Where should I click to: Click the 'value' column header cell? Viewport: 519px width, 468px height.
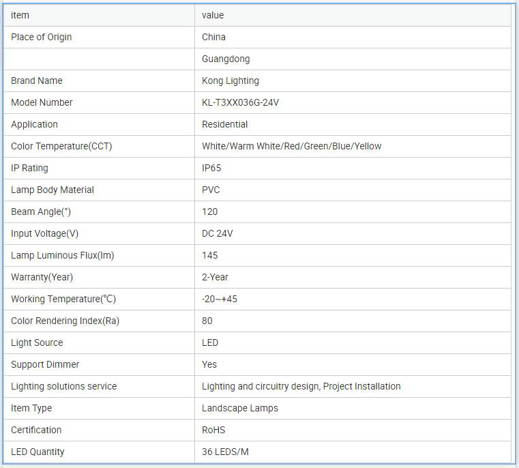213,15
